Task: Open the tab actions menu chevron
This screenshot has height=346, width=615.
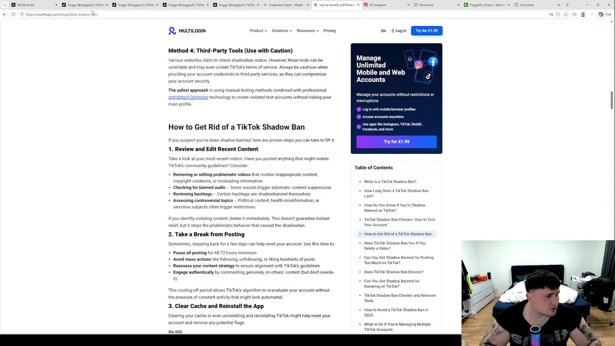Action: tap(4, 5)
